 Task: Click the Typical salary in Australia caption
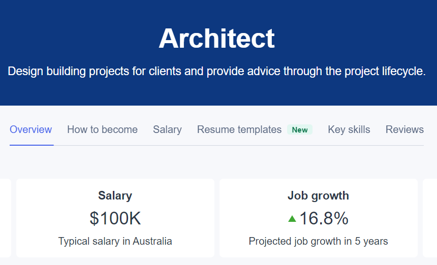[x=115, y=241]
